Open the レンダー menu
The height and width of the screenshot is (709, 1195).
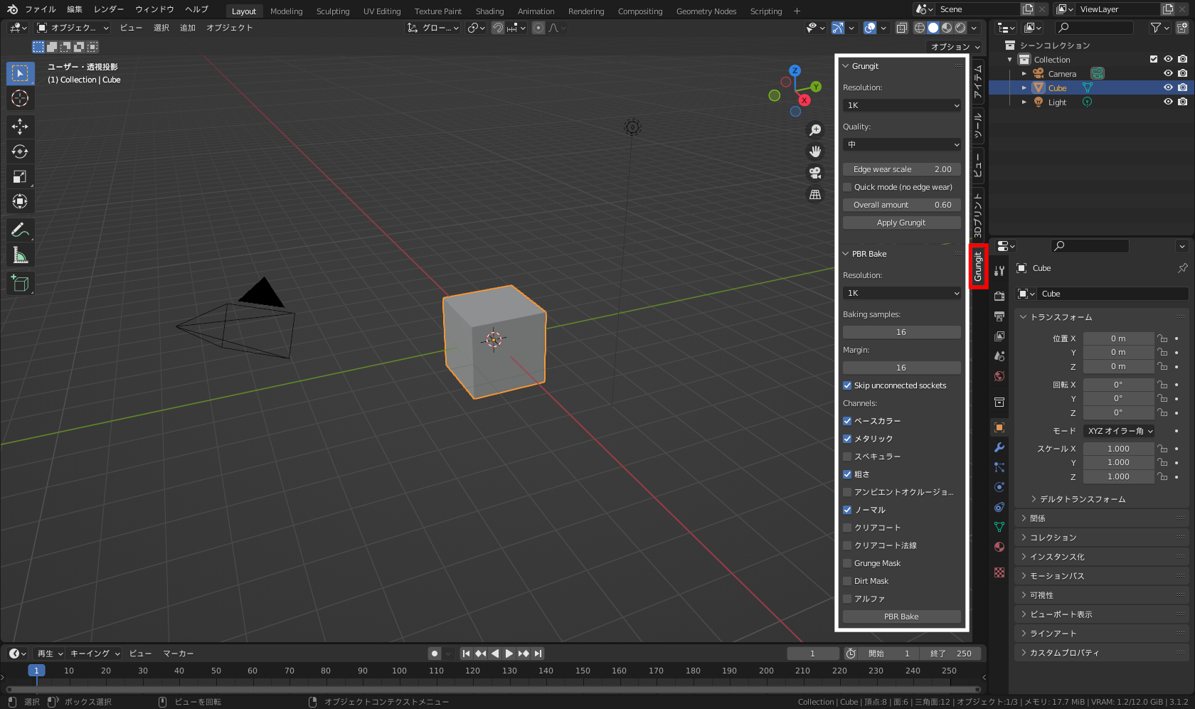[x=108, y=9]
